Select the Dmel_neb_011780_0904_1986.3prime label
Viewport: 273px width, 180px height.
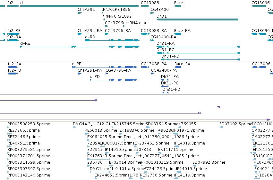(161, 137)
